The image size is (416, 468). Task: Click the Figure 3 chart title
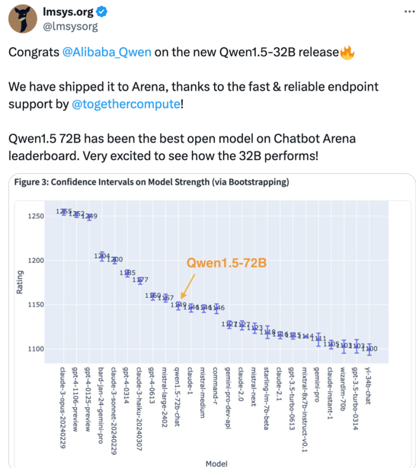151,182
